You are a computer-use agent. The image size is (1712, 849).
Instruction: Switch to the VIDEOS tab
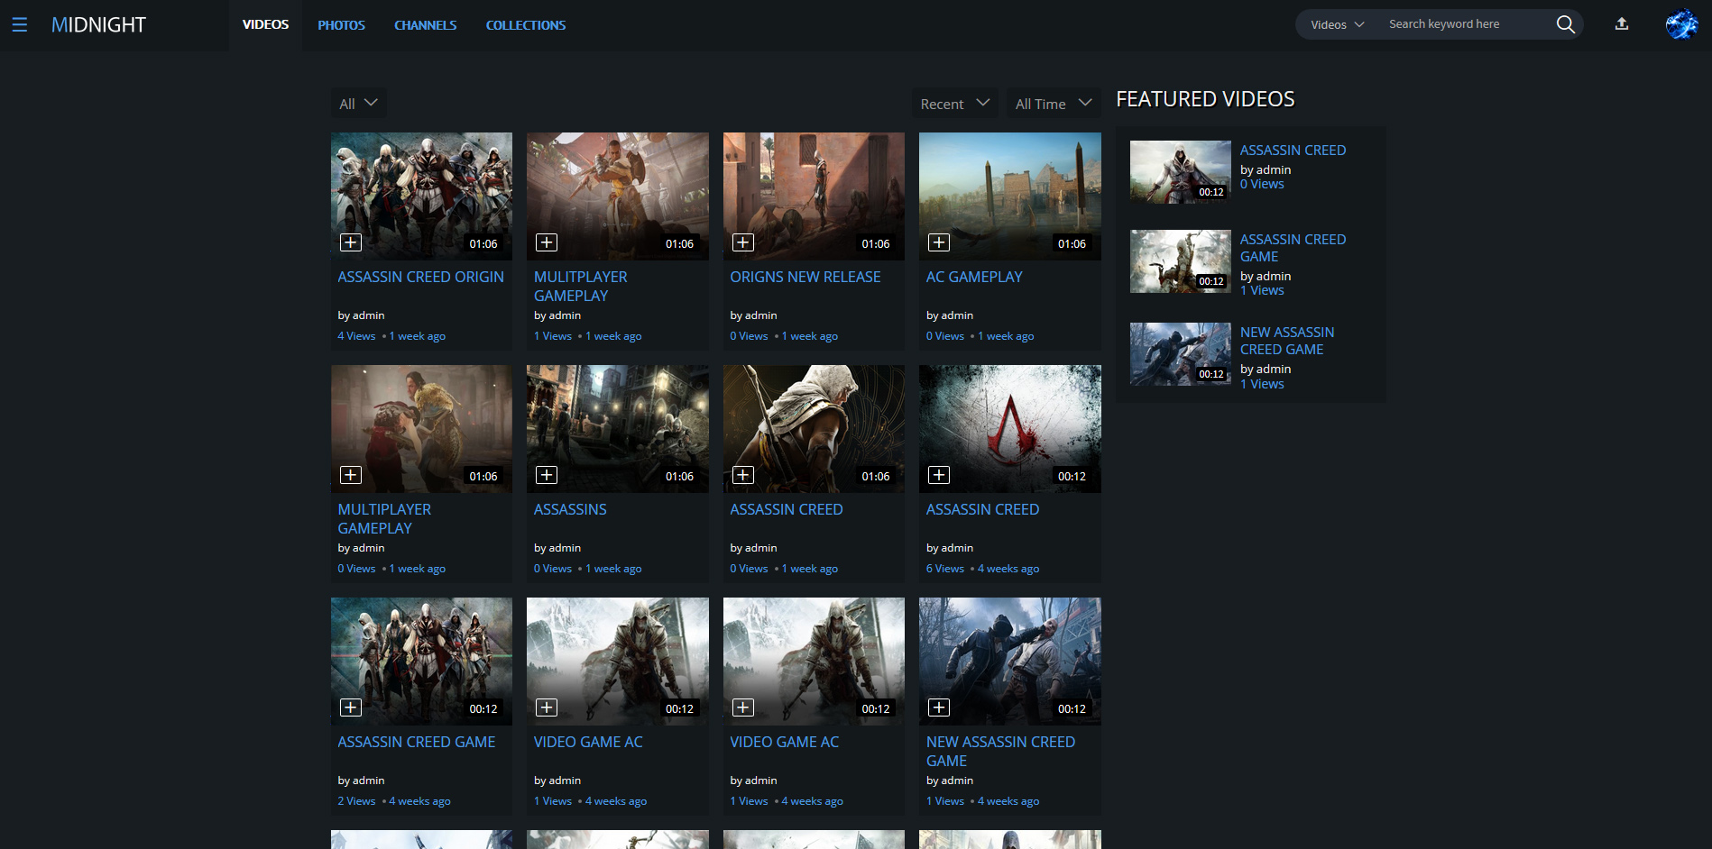click(265, 25)
